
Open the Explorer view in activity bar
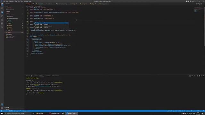2,4
